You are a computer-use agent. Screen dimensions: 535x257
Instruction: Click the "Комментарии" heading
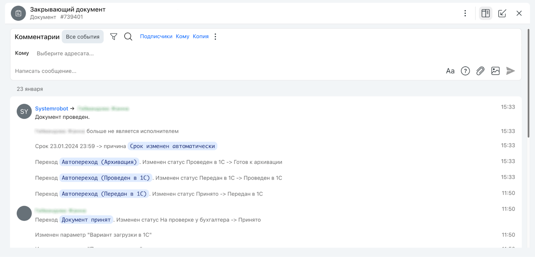[x=37, y=37]
